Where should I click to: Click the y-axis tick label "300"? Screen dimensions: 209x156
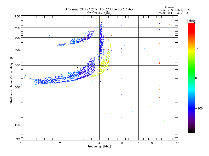17,66
